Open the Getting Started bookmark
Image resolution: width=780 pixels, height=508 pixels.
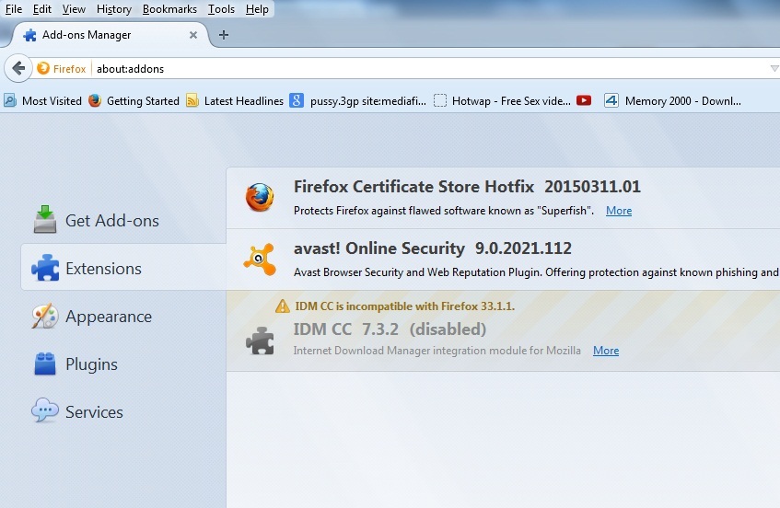(134, 101)
